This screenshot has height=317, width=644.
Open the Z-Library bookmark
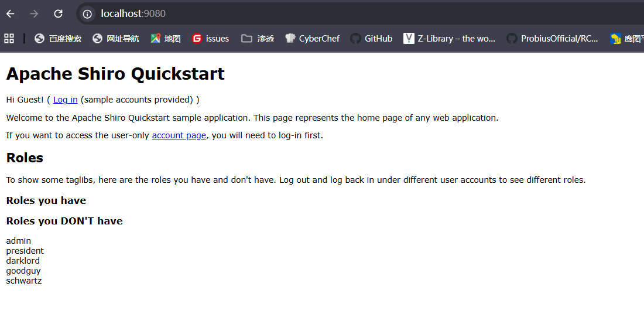click(449, 39)
